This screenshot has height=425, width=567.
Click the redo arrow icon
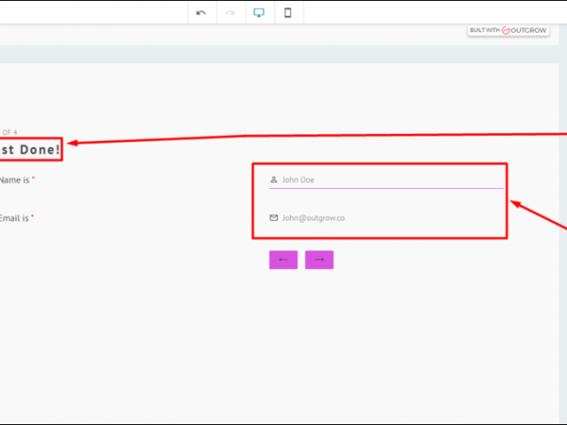tap(229, 12)
